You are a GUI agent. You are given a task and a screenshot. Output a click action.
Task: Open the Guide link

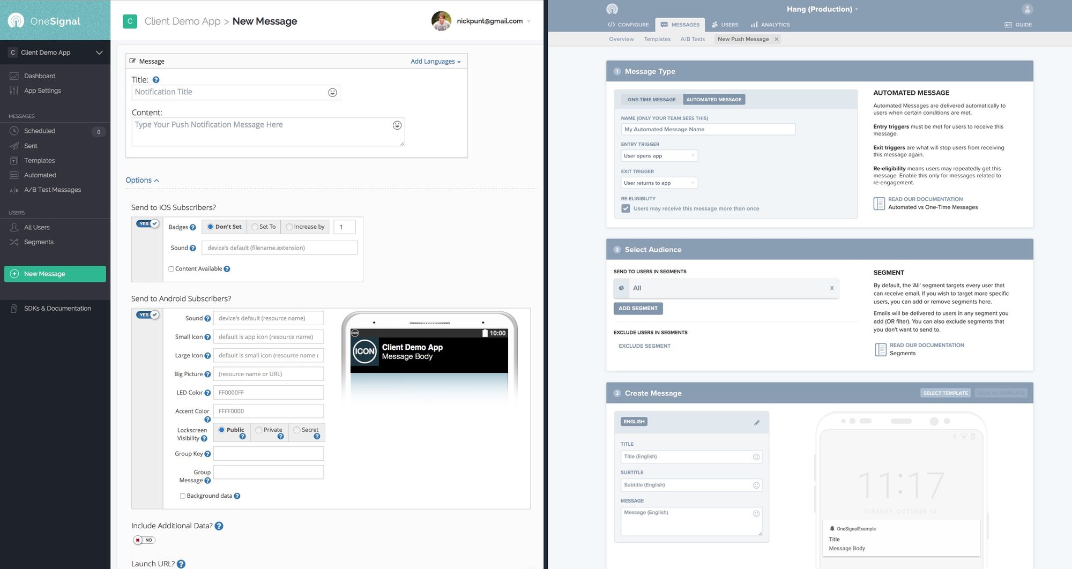1018,25
